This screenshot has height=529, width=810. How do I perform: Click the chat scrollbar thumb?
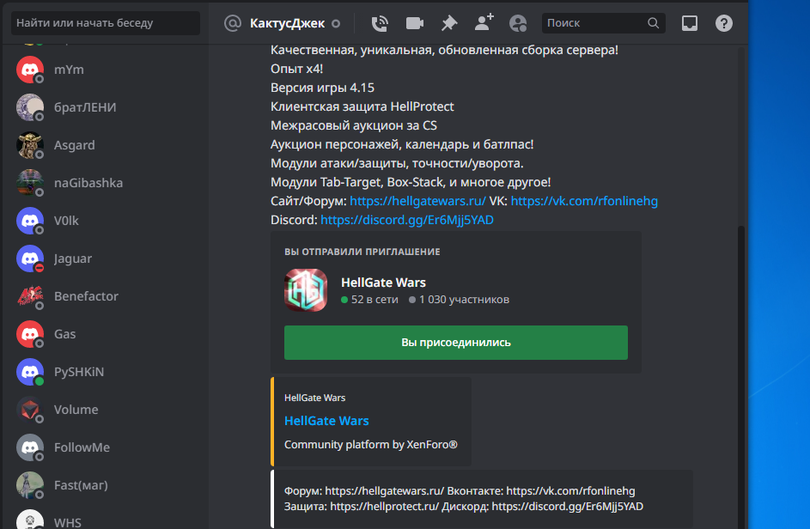tap(741, 377)
